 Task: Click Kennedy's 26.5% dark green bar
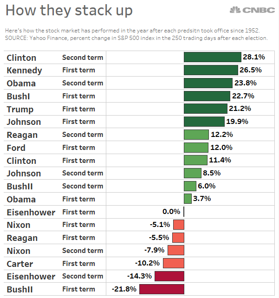pyautogui.click(x=211, y=70)
